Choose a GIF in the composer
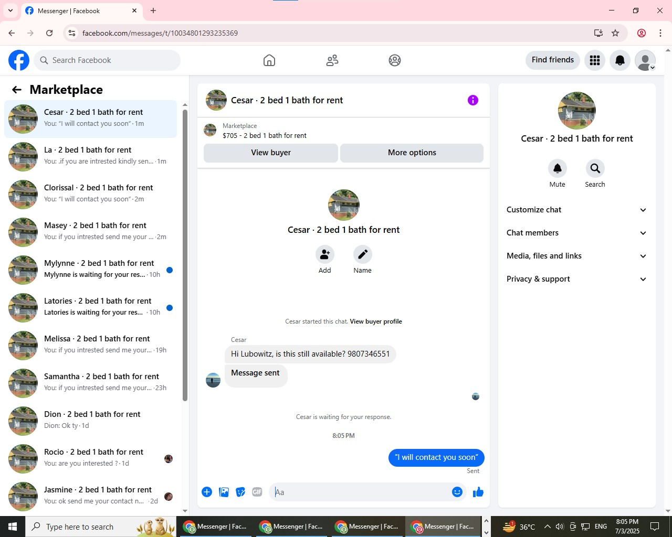The height and width of the screenshot is (537, 672). (257, 492)
